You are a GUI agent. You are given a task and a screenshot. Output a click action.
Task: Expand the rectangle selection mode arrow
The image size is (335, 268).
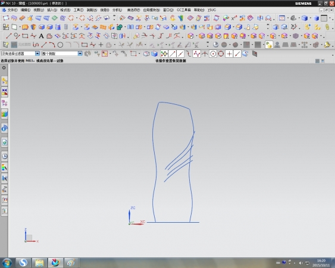[139, 54]
